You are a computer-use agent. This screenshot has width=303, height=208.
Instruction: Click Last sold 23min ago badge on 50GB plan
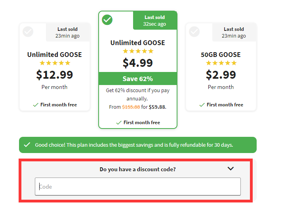point(234,32)
